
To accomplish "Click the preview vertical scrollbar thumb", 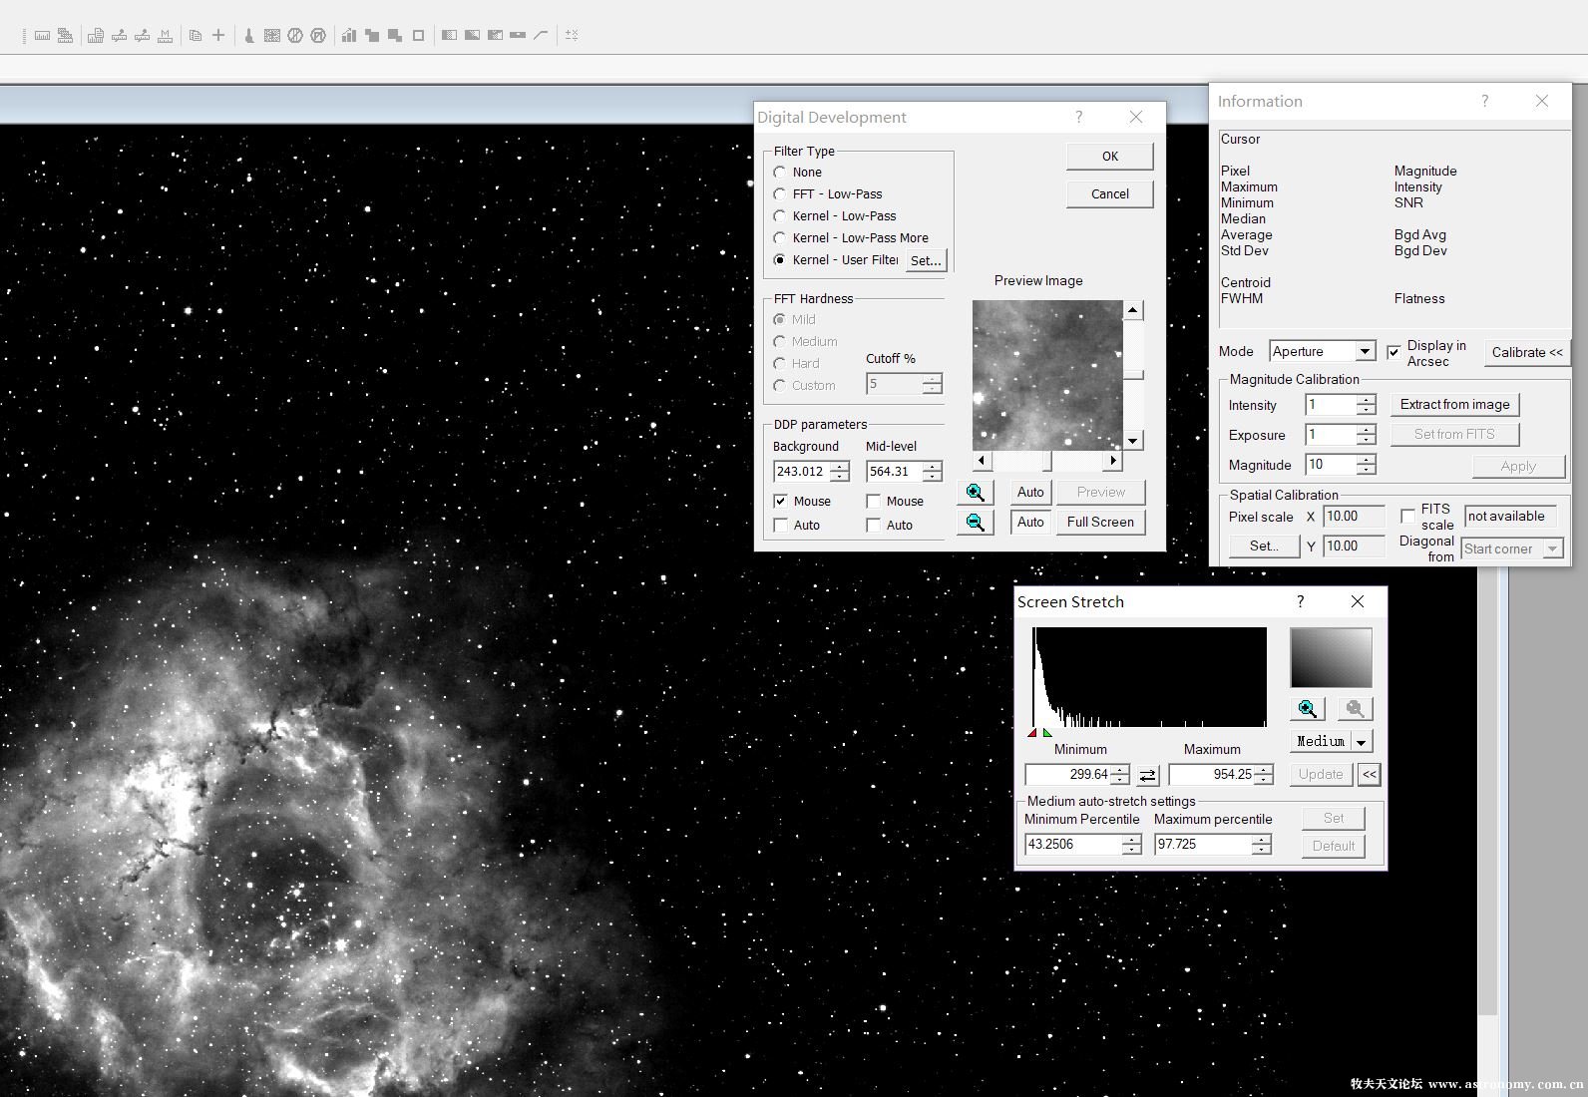I will point(1133,375).
